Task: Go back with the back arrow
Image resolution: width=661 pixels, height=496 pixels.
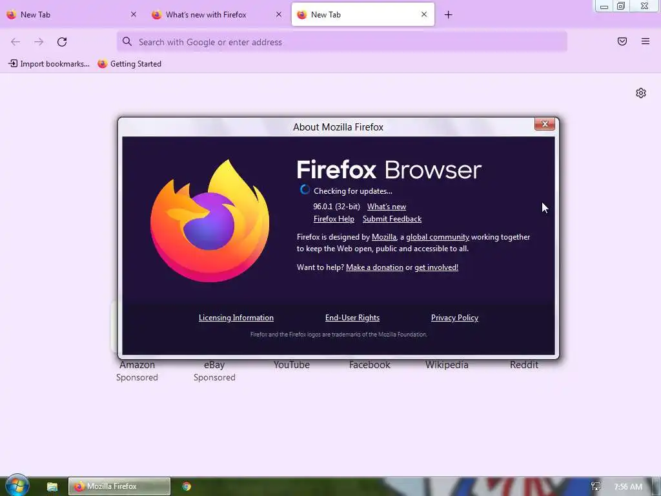Action: pyautogui.click(x=15, y=42)
